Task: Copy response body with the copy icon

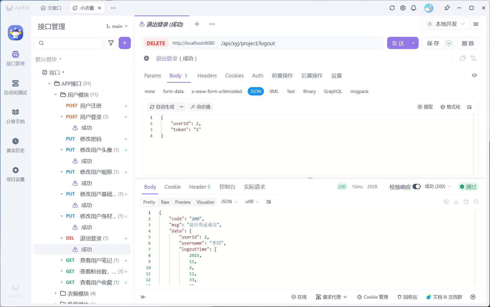Action: click(466, 202)
